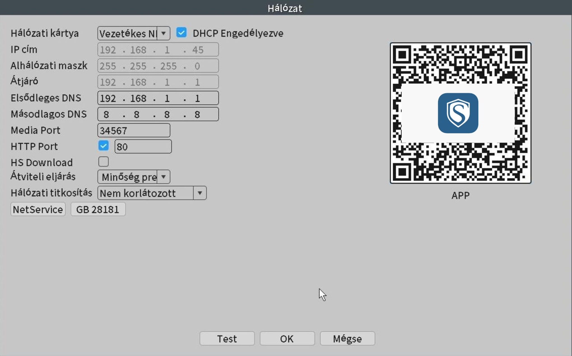This screenshot has height=356, width=572.
Task: Disable the DHCP Engedélyezve checkbox
Action: point(181,33)
